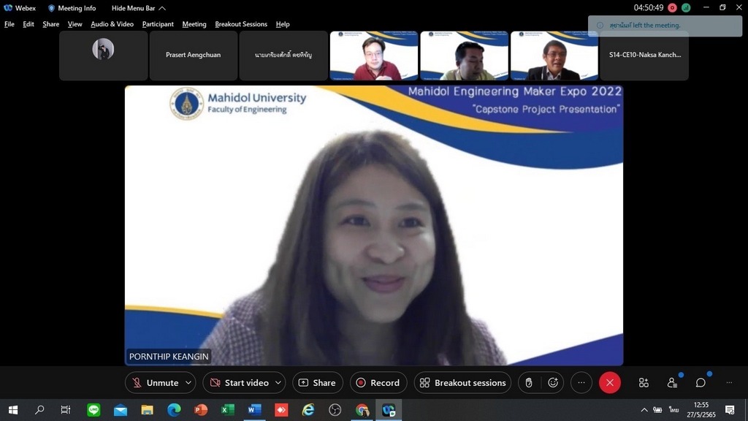Viewport: 748px width, 421px height.
Task: Expand video options arrow beside Start video
Action: point(278,382)
